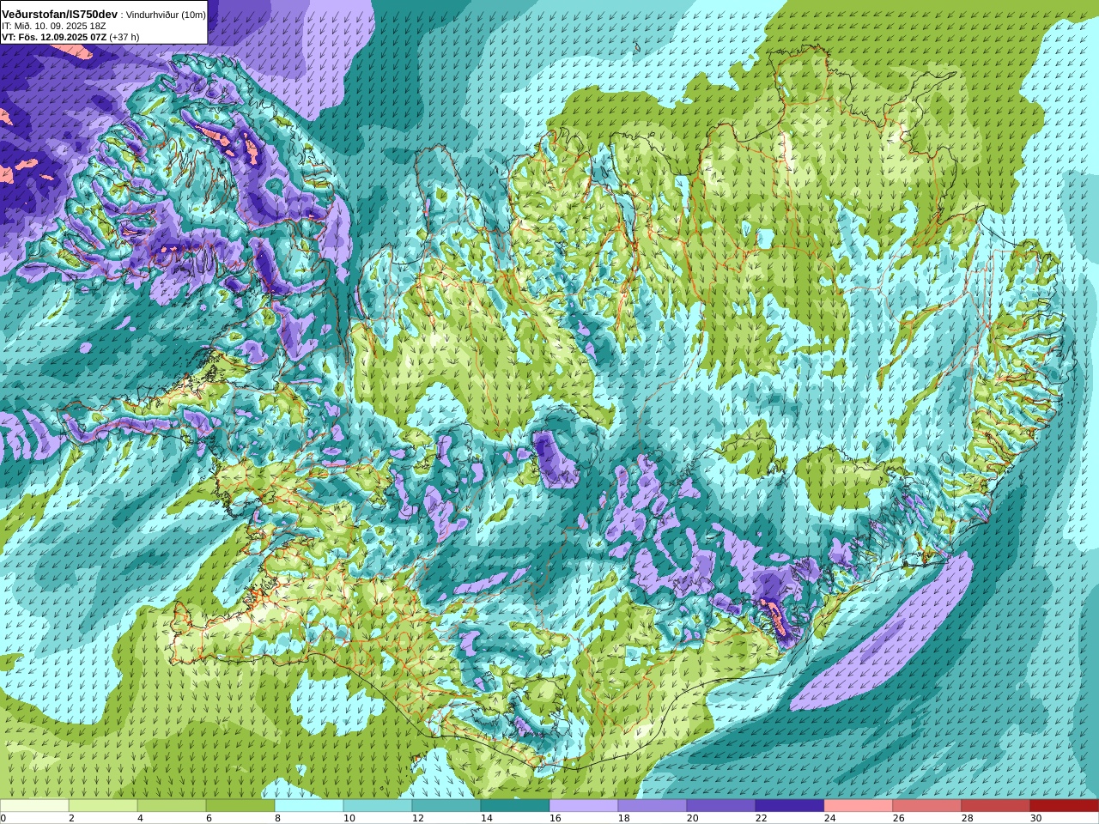Click the legend scale label 18

pos(624,818)
